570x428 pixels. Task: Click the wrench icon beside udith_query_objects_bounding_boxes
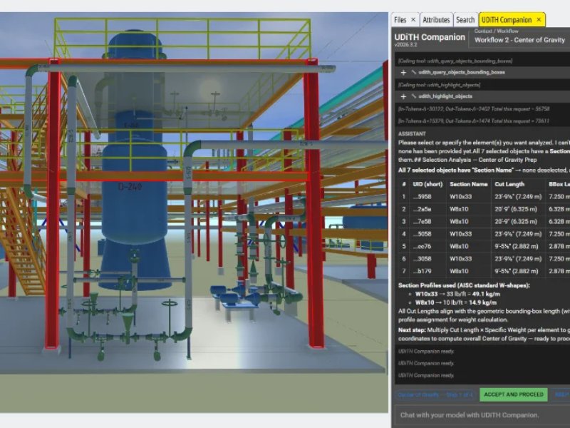pyautogui.click(x=414, y=72)
